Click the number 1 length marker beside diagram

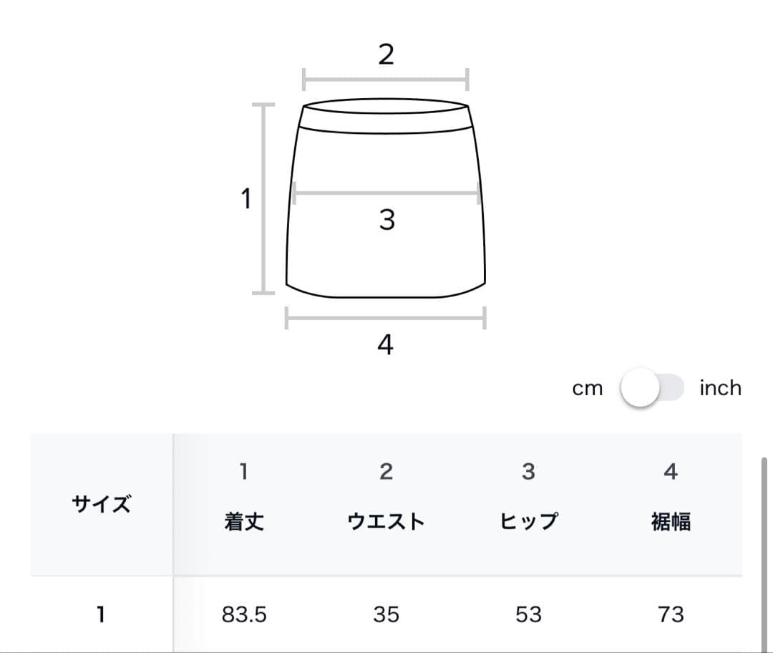(246, 199)
